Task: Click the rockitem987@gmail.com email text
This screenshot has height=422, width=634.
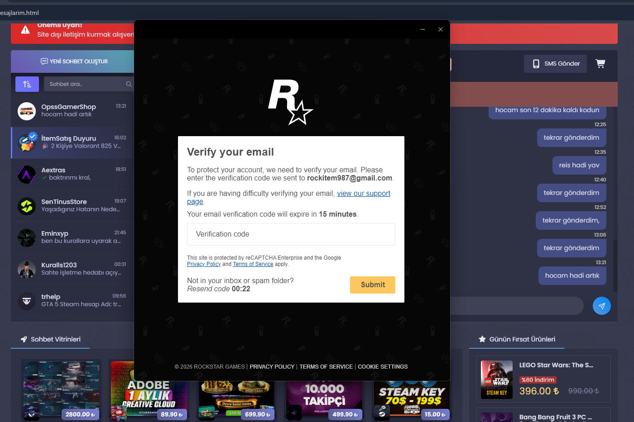Action: click(350, 178)
